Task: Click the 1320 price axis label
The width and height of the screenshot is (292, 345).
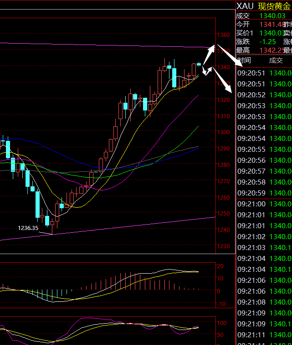Action: click(224, 100)
